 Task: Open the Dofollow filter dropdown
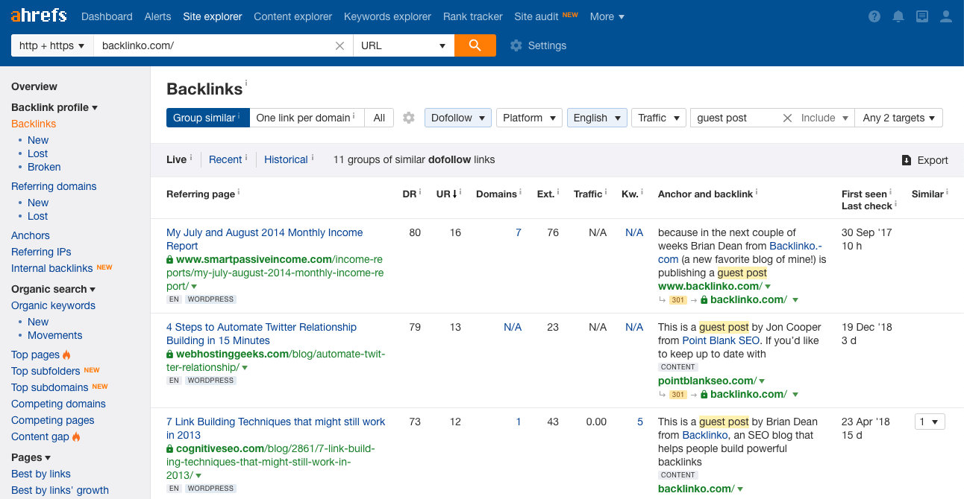tap(458, 118)
